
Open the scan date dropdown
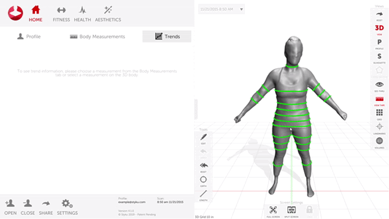click(x=221, y=9)
